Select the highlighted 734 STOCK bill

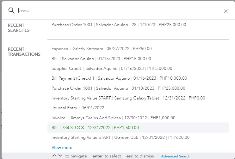[x=95, y=128]
